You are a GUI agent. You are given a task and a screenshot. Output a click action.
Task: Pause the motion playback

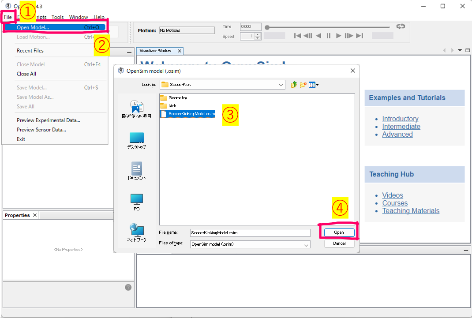329,36
